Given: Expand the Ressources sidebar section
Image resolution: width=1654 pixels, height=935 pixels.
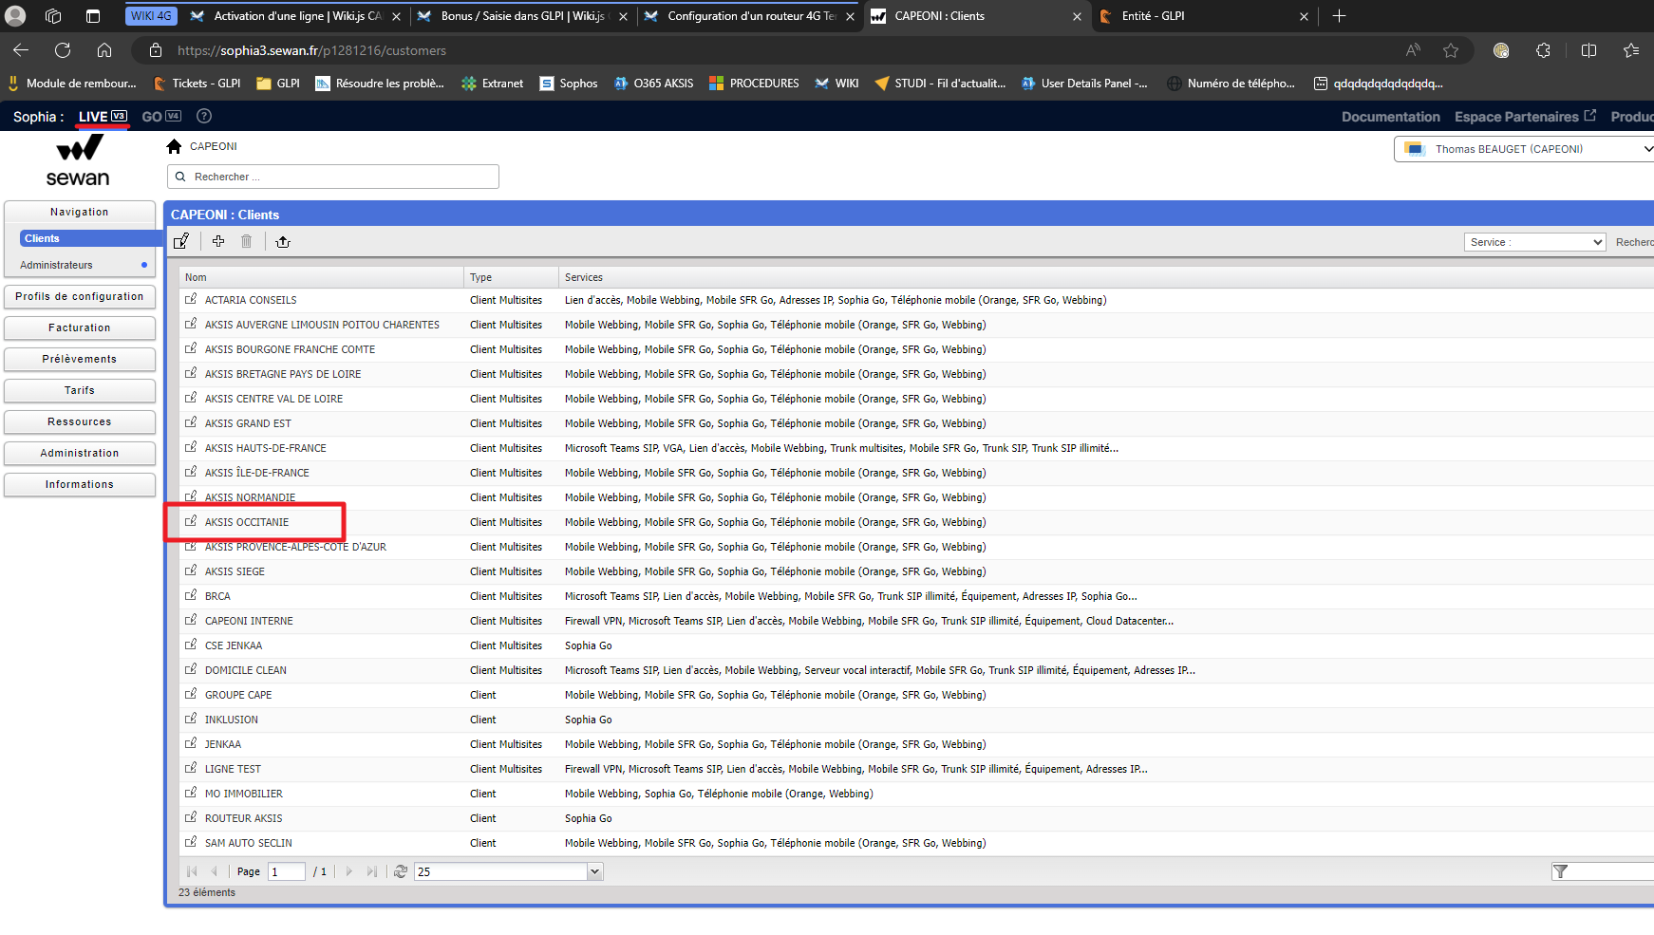Looking at the screenshot, I should [80, 421].
